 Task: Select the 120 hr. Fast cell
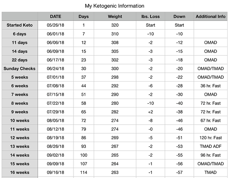[x=211, y=138]
